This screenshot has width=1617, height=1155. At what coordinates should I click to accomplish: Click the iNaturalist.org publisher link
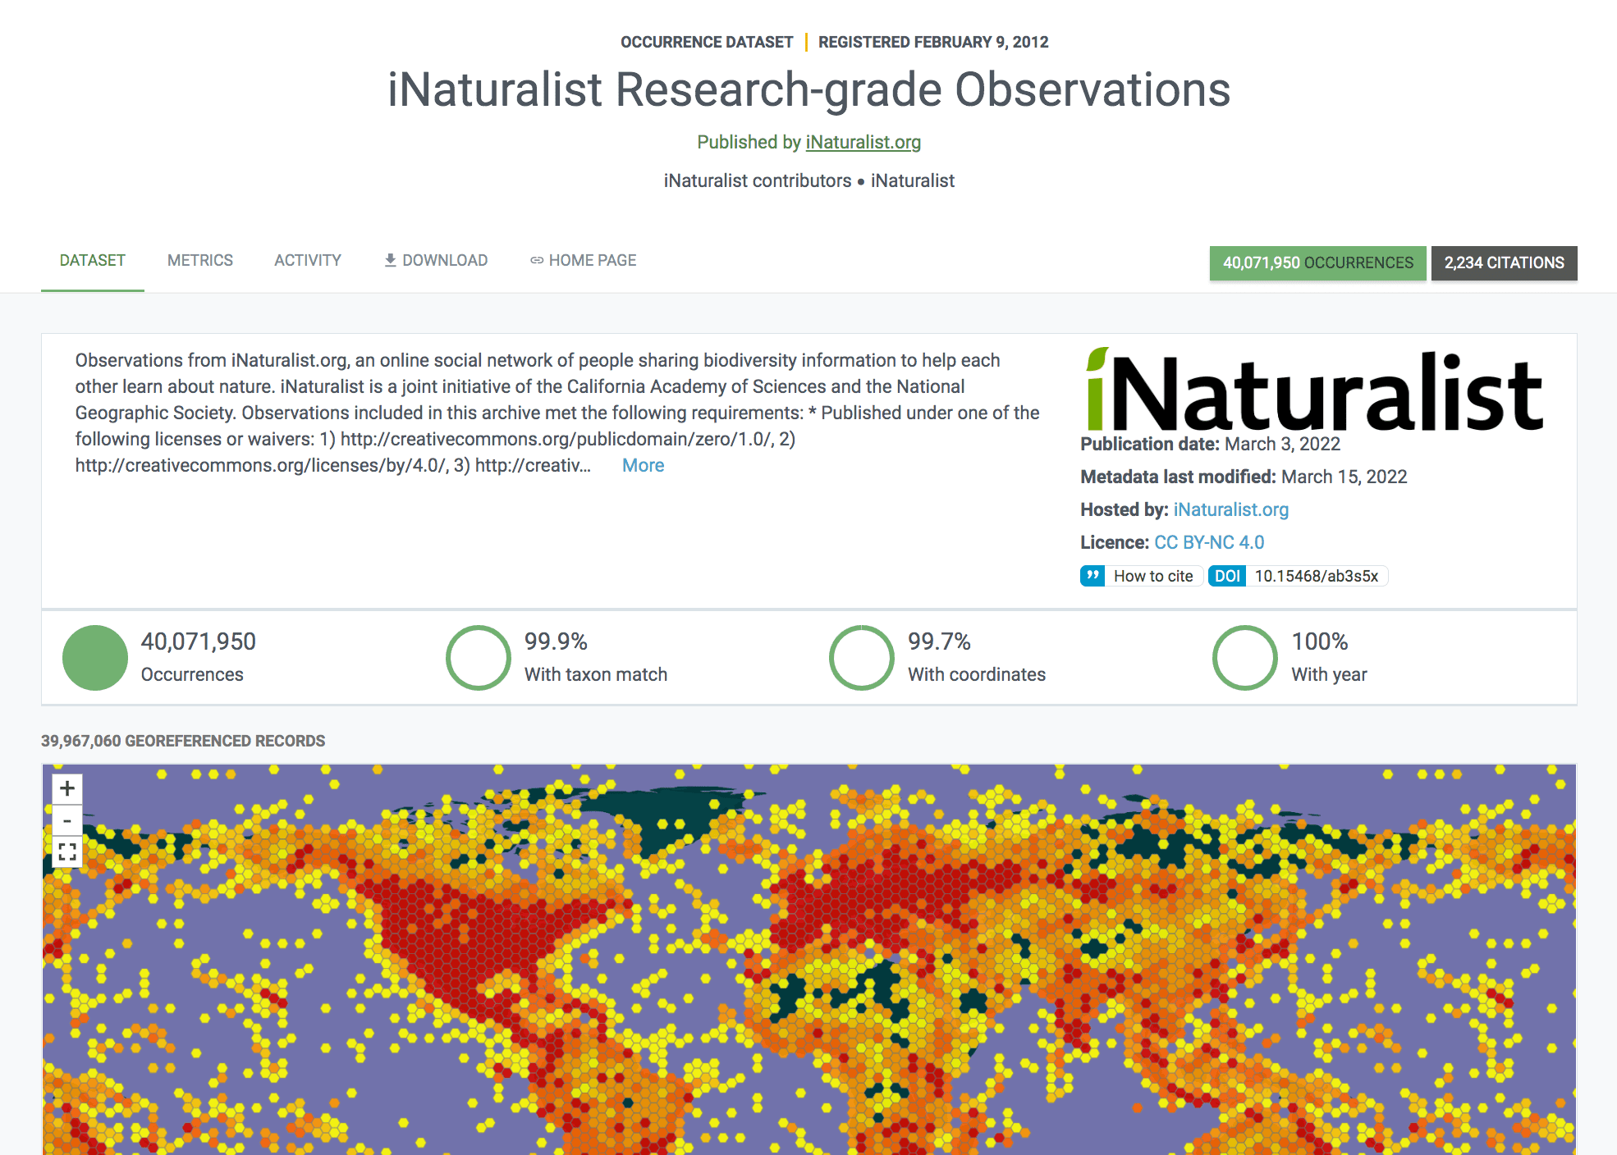coord(863,141)
